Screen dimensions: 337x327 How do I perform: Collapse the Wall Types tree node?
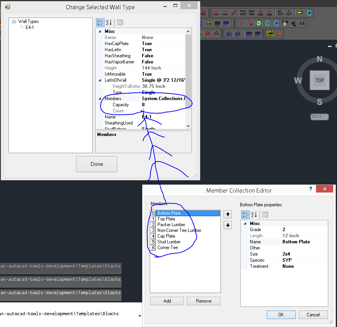(14, 21)
